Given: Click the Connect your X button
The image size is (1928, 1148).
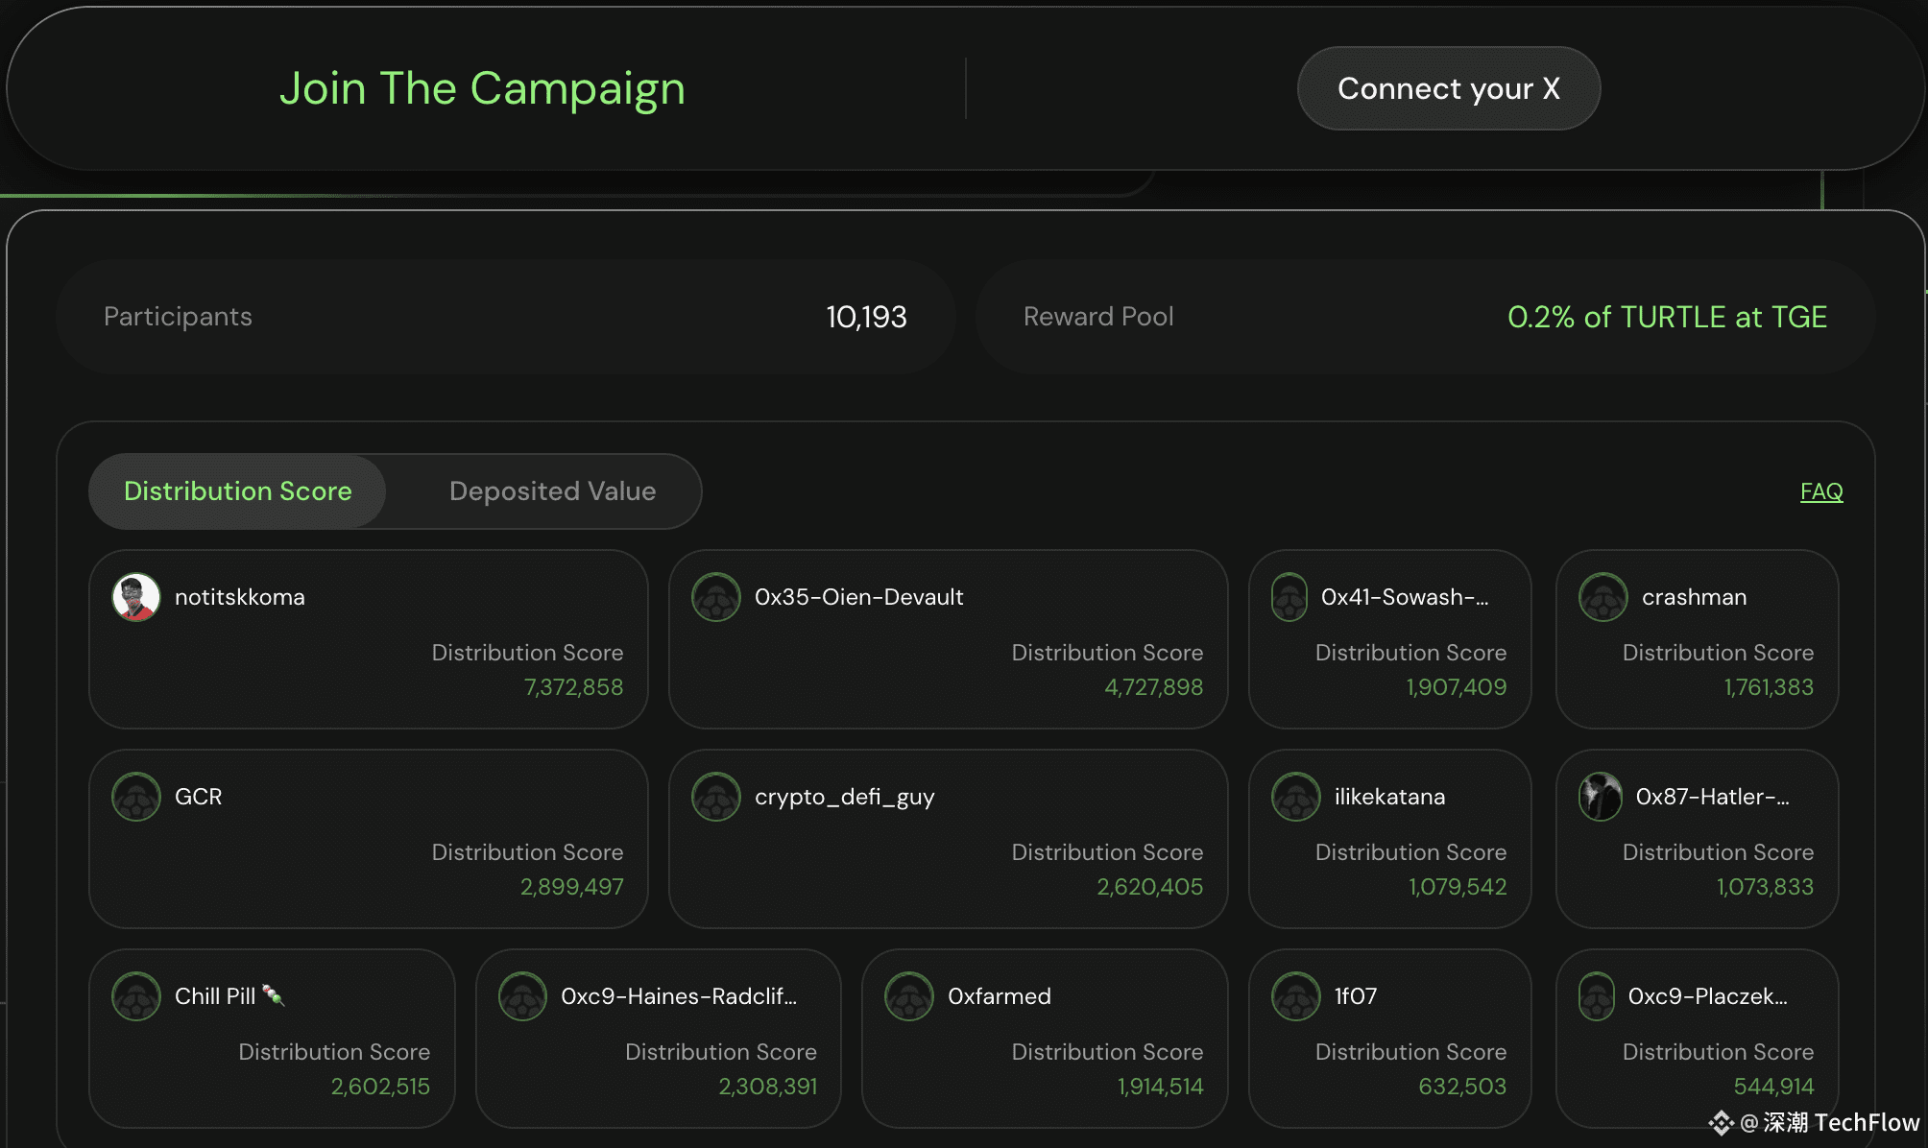Looking at the screenshot, I should click(x=1449, y=88).
